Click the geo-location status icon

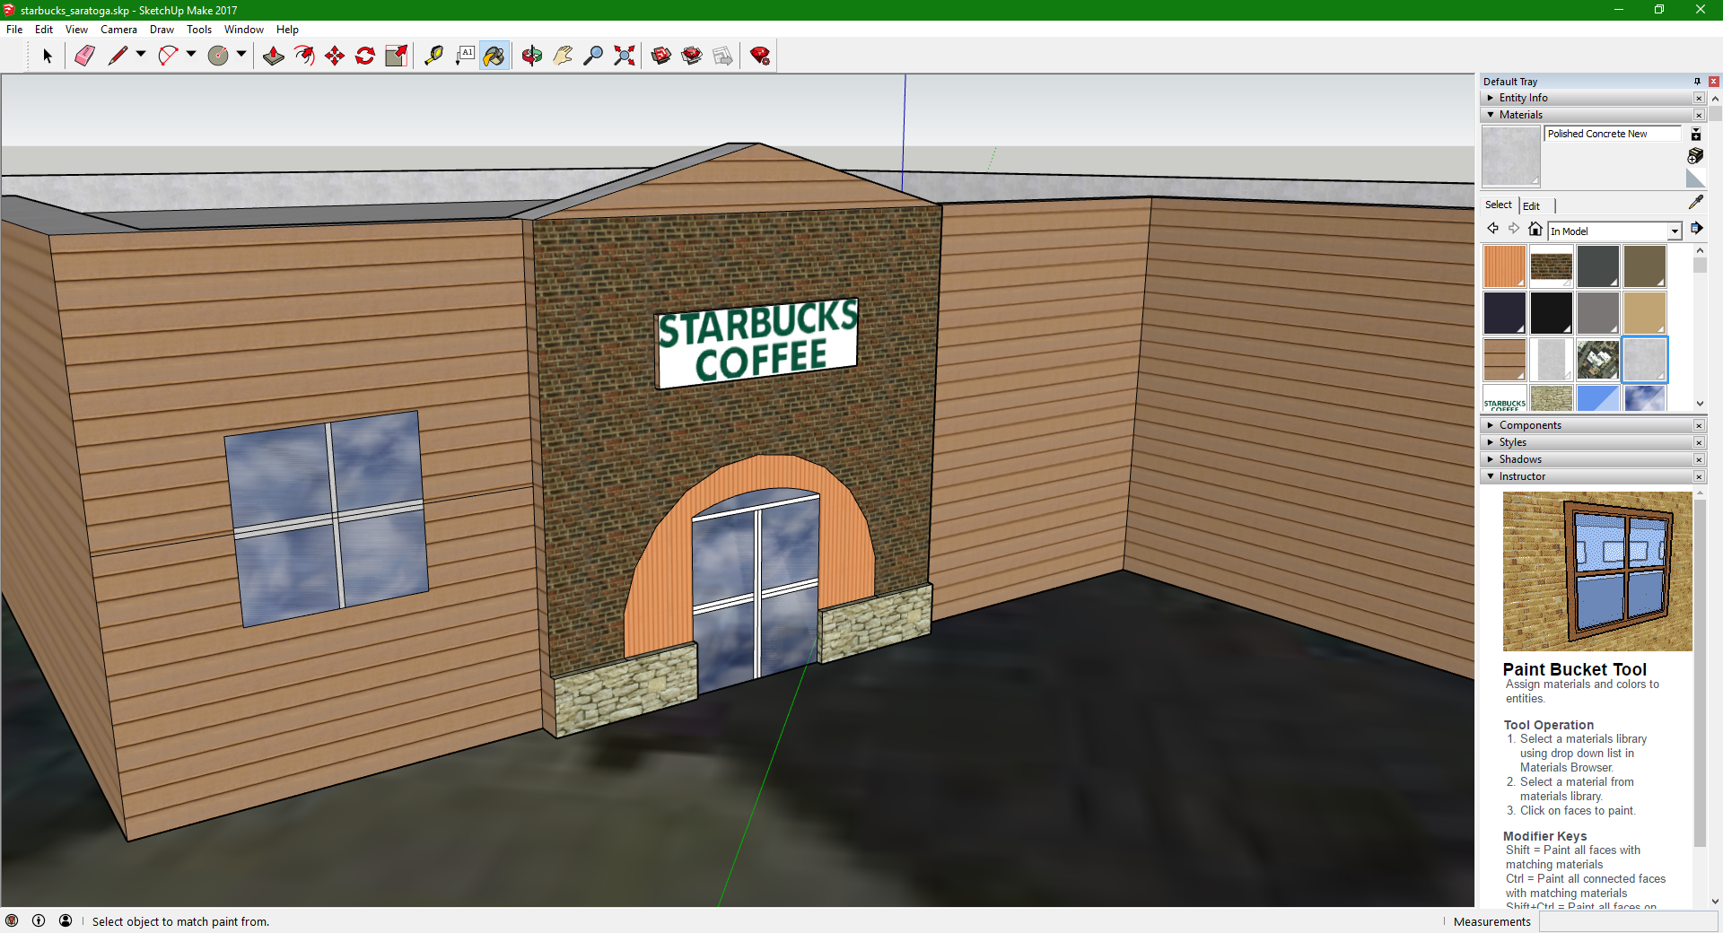point(12,920)
